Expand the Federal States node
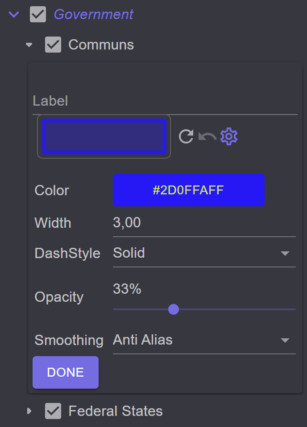The height and width of the screenshot is (427, 307). point(29,411)
